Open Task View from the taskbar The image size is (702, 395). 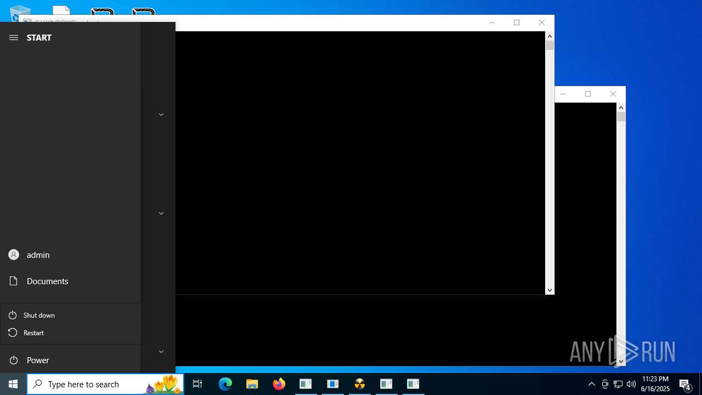click(x=197, y=384)
